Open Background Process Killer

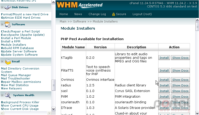[x=20, y=102]
